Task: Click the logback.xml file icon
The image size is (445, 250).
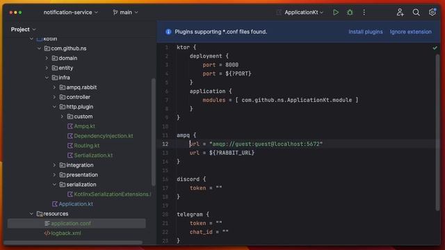Action: click(x=47, y=233)
